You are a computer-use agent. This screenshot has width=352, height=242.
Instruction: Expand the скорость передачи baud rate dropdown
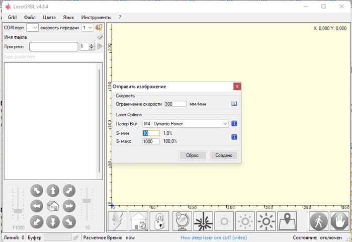click(87, 27)
